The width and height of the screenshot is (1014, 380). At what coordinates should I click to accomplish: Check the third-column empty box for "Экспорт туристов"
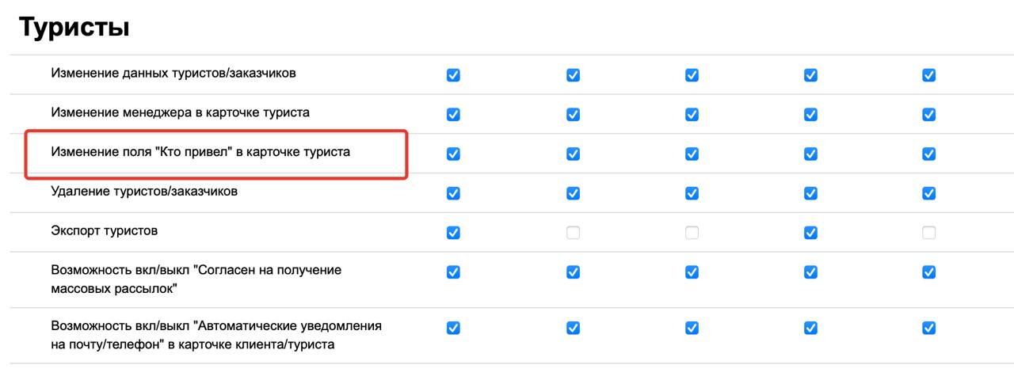coord(692,233)
